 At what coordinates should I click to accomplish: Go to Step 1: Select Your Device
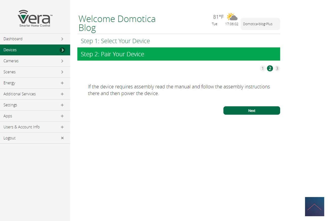click(x=115, y=41)
